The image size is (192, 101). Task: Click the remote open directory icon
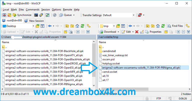click(x=118, y=26)
